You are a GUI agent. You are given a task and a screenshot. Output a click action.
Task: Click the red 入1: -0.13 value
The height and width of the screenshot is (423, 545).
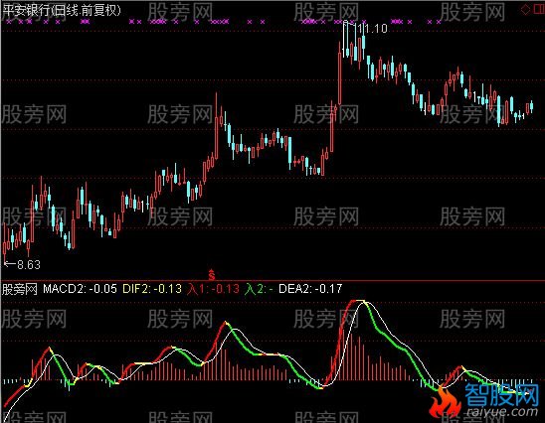click(x=213, y=289)
